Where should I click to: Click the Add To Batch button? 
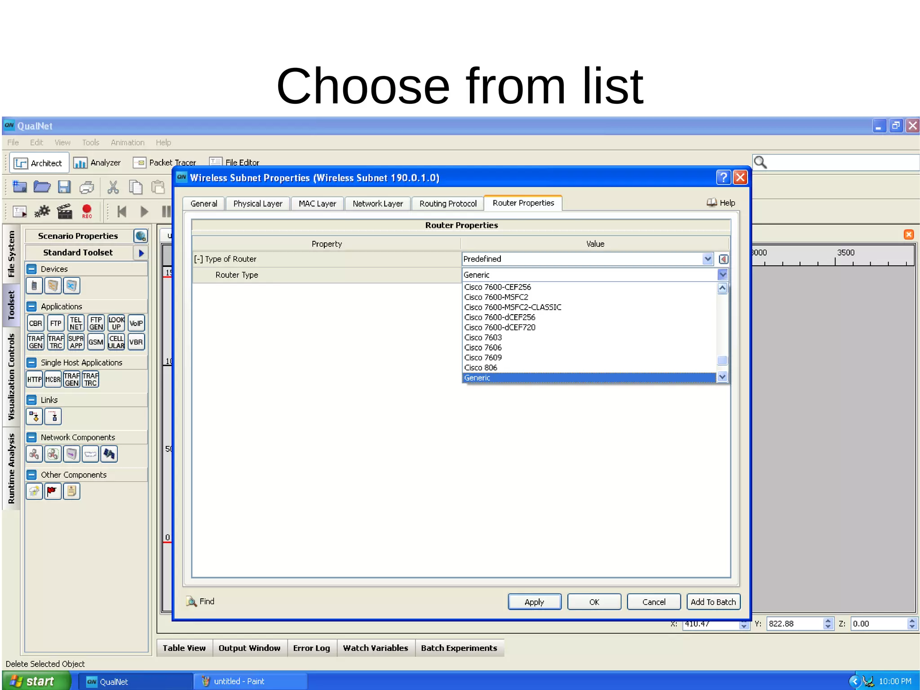tap(713, 602)
